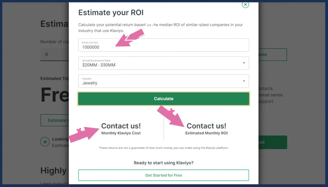Click Contact us above Monthly Klaviyo Cost
Screen dimensions: 328x187
[x=121, y=126]
